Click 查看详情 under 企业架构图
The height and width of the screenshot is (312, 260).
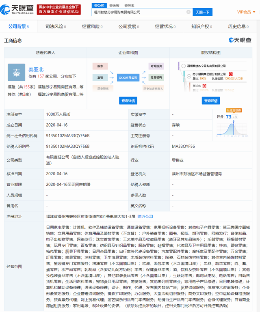[128, 101]
